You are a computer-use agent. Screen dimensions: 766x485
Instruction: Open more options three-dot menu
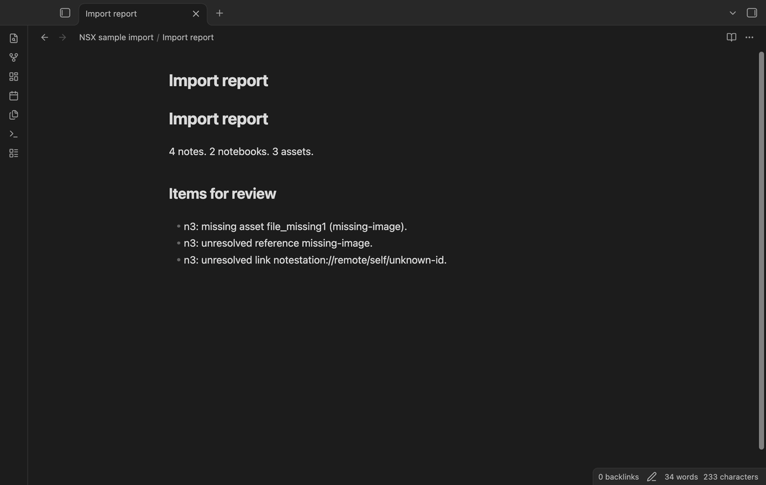pos(749,37)
